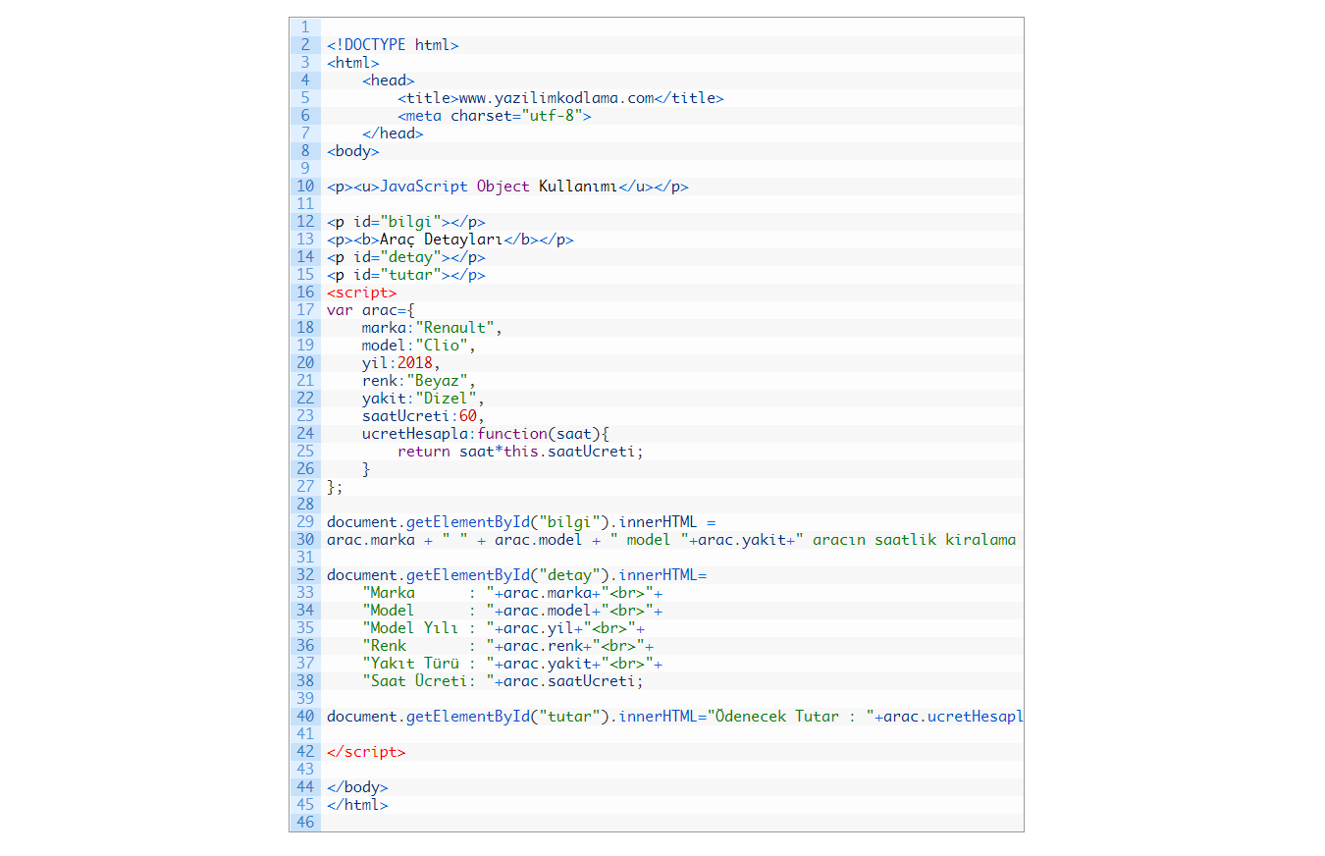
Task: Click the opening <head> tag
Action: pyautogui.click(x=389, y=80)
